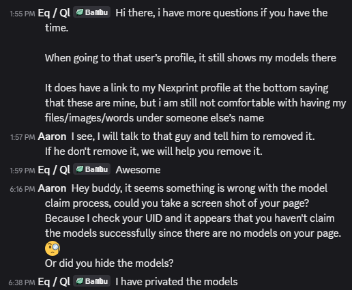Click the Eq / Ql username at 1:59 PM
Image resolution: width=352 pixels, height=290 pixels.
(x=54, y=170)
